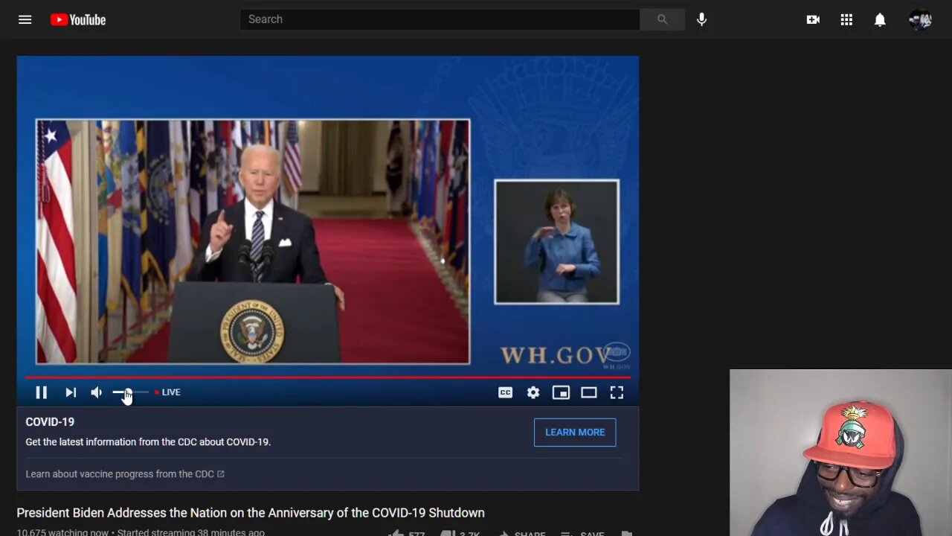Toggle closed captions CC
The width and height of the screenshot is (952, 536).
505,392
